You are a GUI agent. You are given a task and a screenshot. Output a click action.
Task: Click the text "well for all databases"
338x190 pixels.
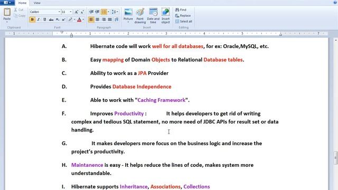[177, 46]
